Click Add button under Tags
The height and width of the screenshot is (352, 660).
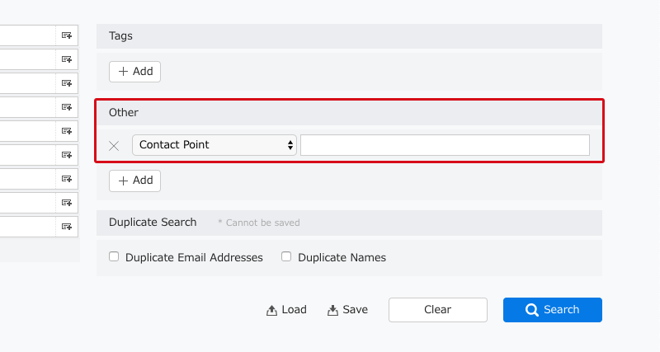[134, 72]
